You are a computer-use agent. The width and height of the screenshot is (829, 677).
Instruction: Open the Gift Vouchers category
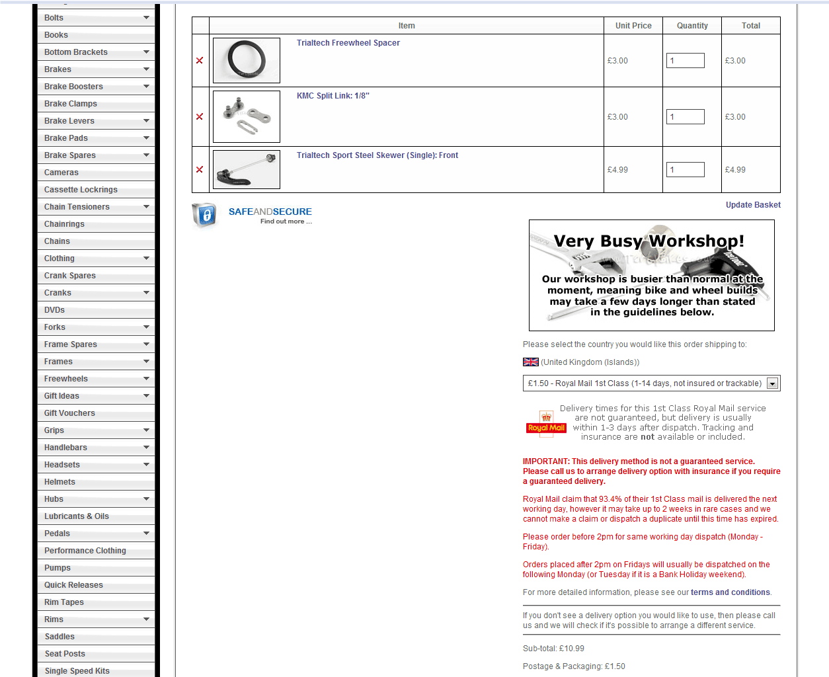(97, 413)
